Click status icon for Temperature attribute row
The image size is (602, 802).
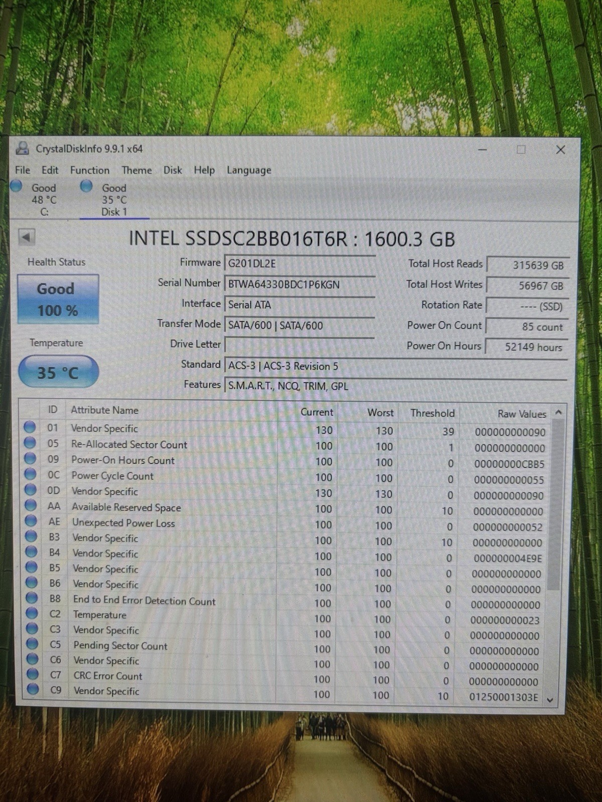(32, 613)
